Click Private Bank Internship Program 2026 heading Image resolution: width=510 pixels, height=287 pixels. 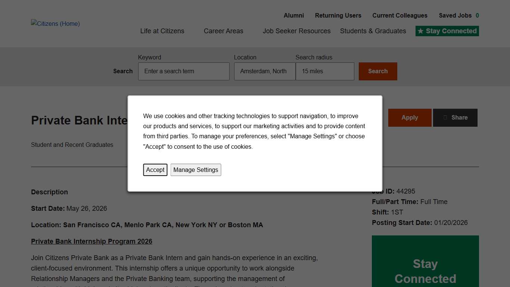(91, 241)
